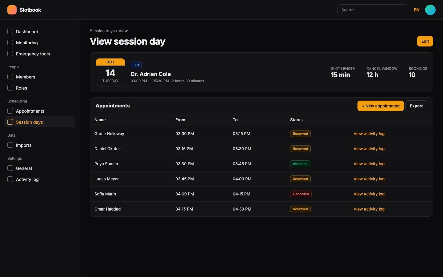Viewport: 443px width, 277px height.
Task: Click the Monitoring sidebar icon
Action: point(10,42)
